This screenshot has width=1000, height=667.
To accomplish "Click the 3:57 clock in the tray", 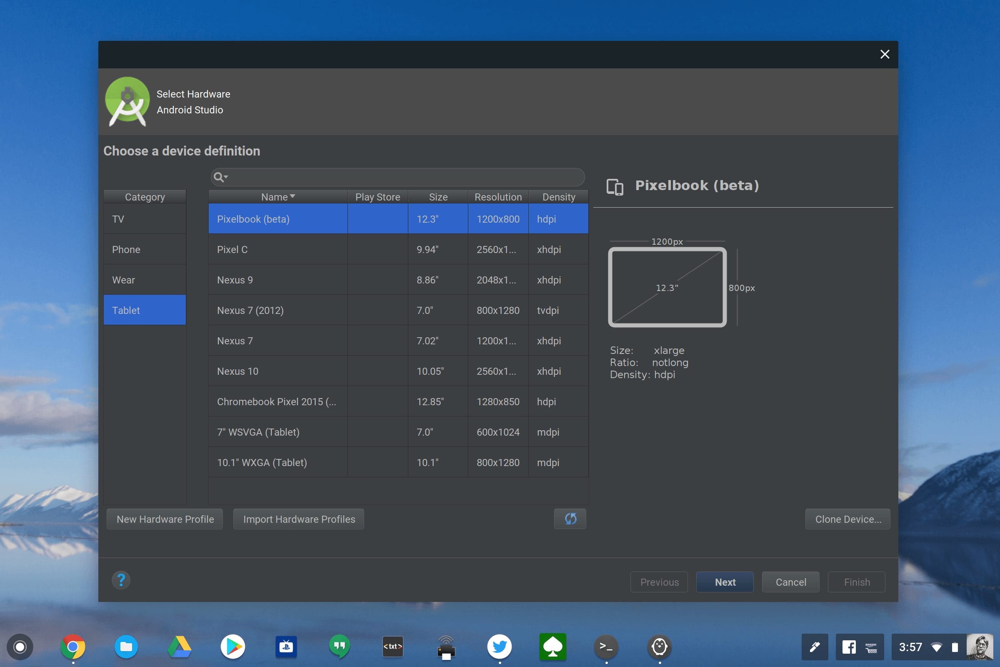I will tap(910, 647).
